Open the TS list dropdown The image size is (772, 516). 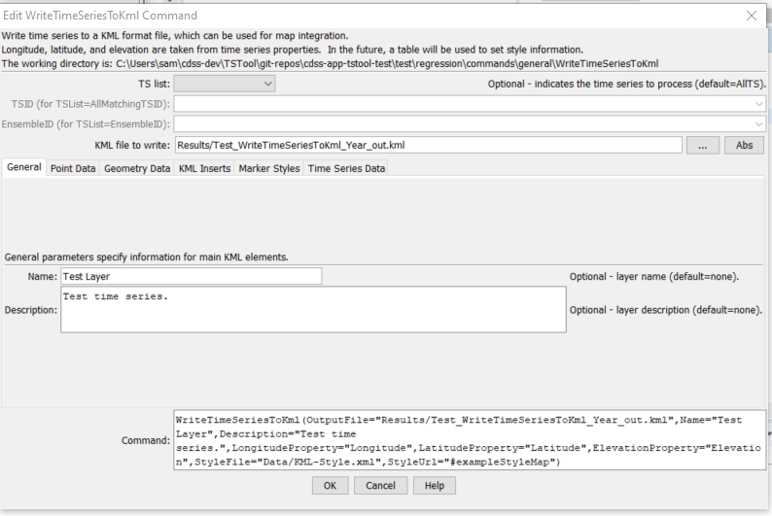click(225, 84)
